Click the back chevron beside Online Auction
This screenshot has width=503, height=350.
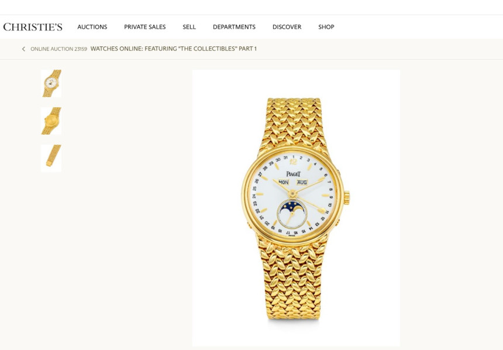[x=23, y=49]
